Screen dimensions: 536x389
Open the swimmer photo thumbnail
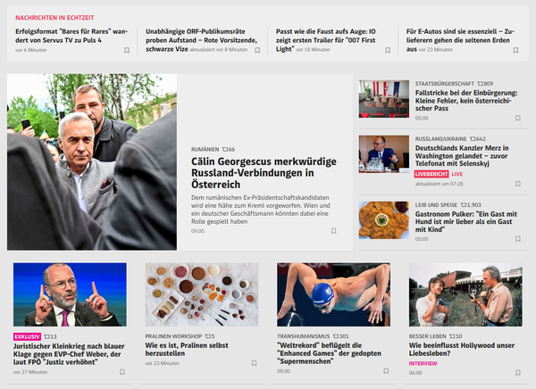(x=333, y=294)
